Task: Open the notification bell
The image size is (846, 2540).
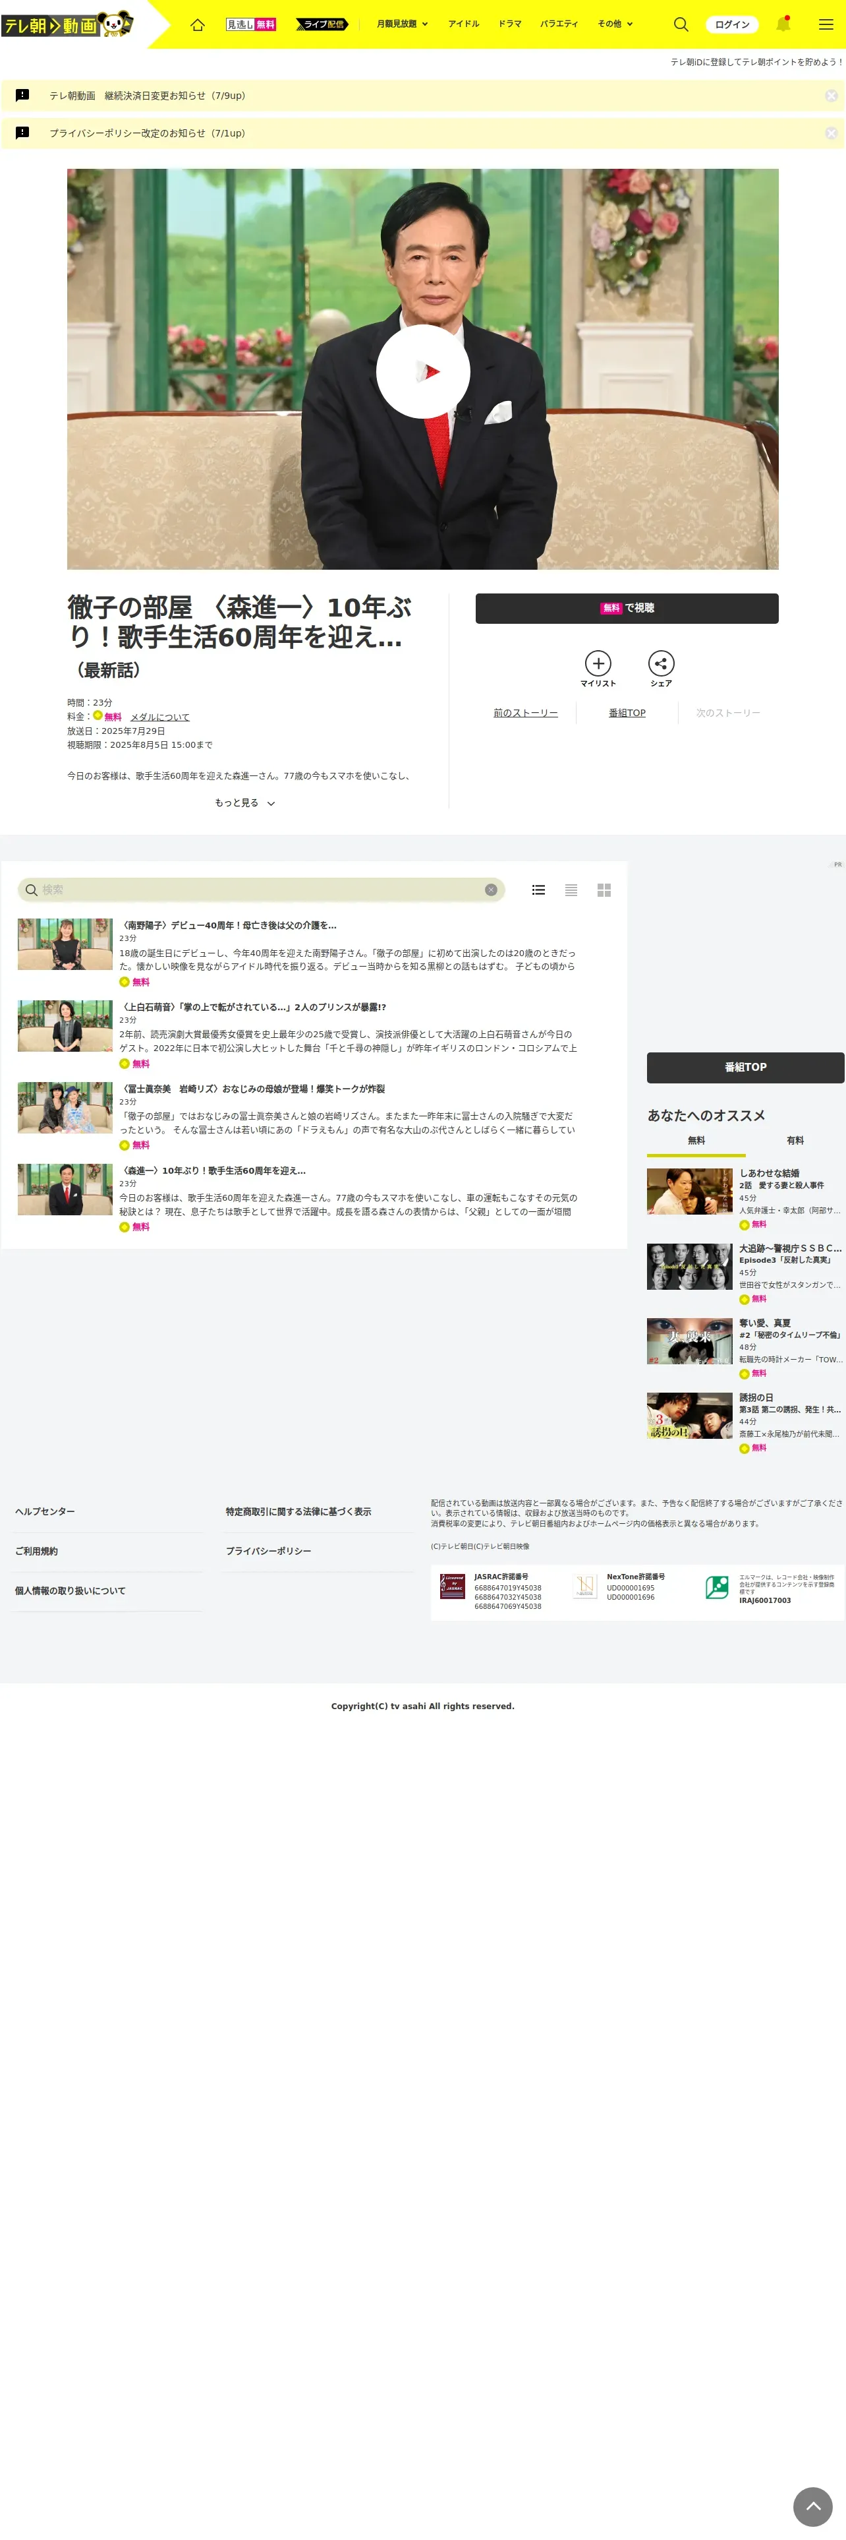Action: tap(783, 24)
